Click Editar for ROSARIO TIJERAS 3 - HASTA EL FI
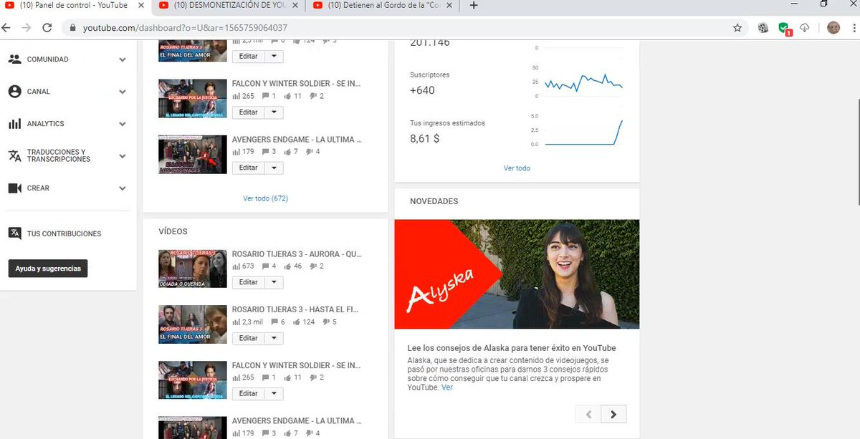This screenshot has height=439, width=860. coord(249,338)
